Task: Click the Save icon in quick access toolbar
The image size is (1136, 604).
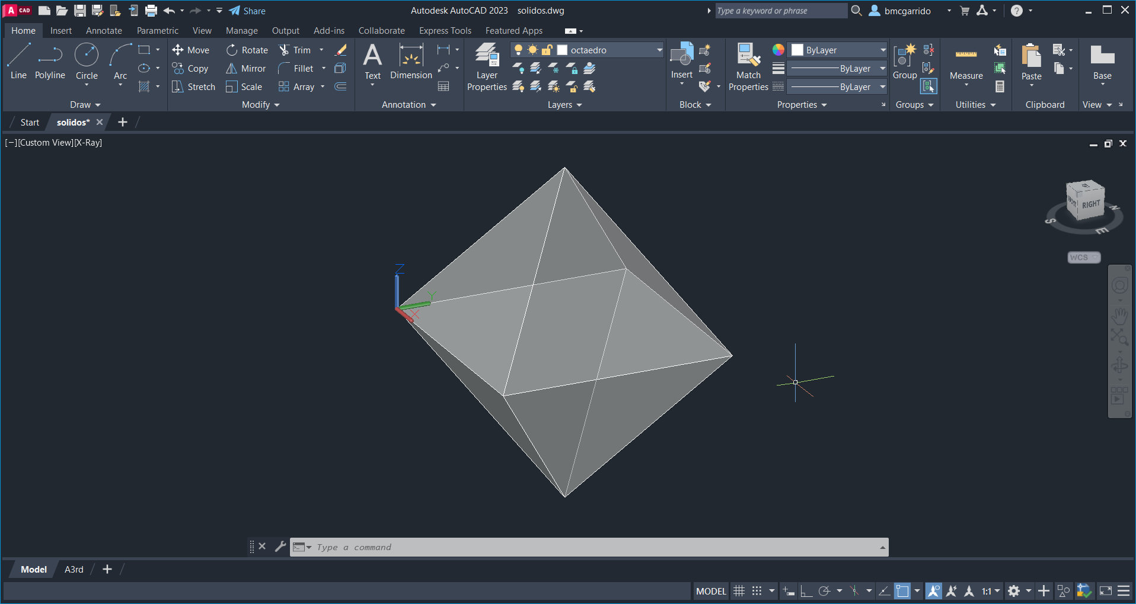Action: 80,11
